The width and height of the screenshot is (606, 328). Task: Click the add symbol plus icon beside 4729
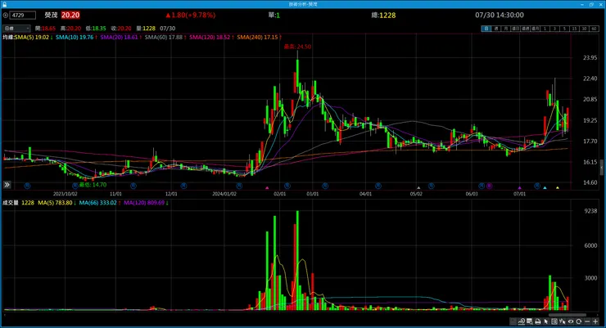coord(6,15)
